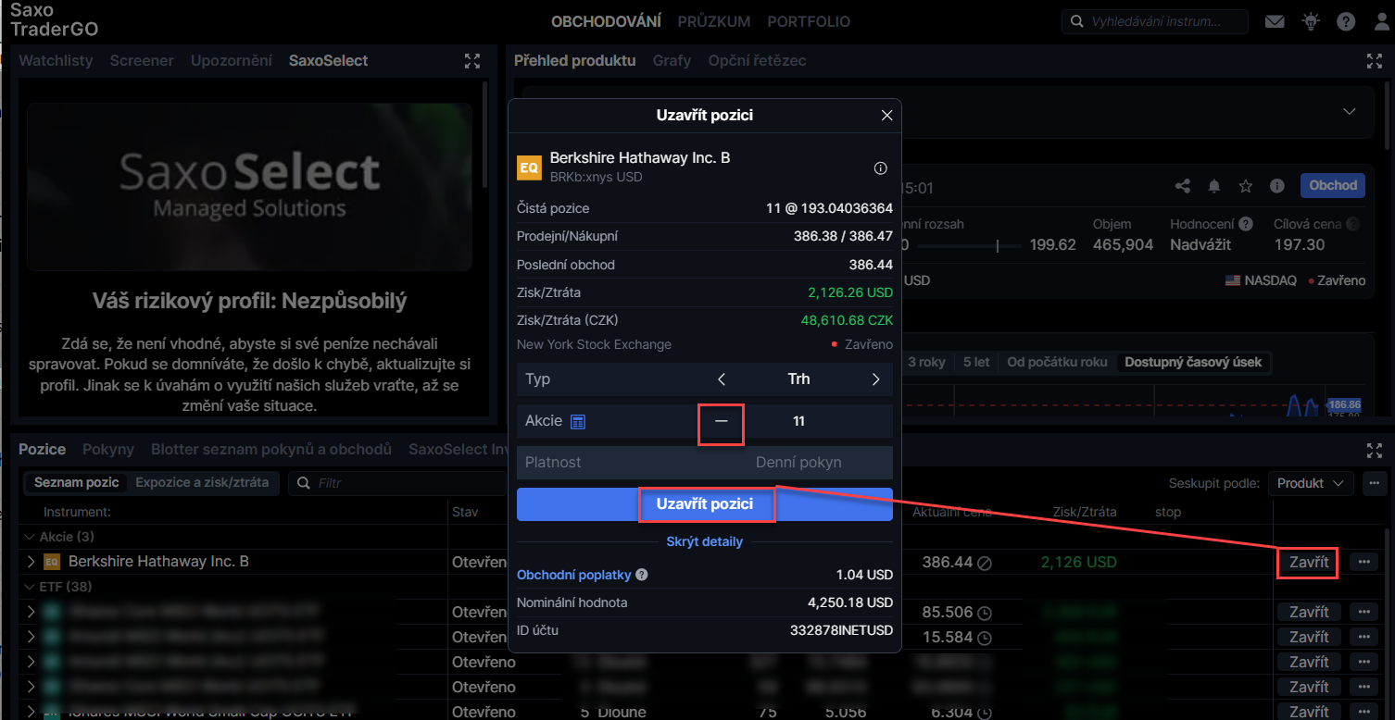This screenshot has height=720, width=1395.
Task: Open the Platnost Denní pokyn selector
Action: (705, 462)
